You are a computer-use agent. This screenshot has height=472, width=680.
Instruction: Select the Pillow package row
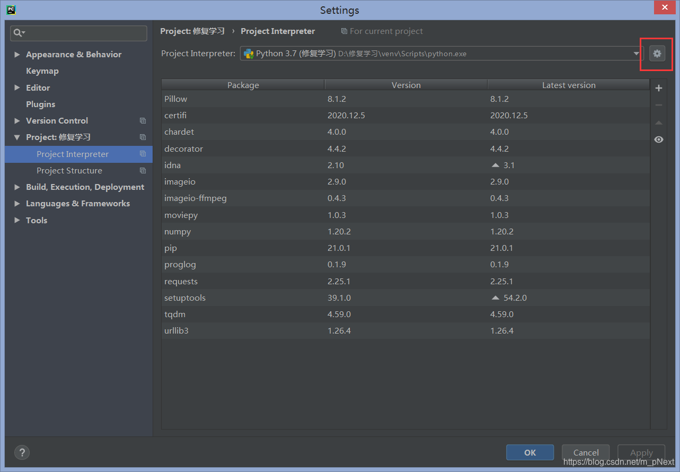pos(405,99)
